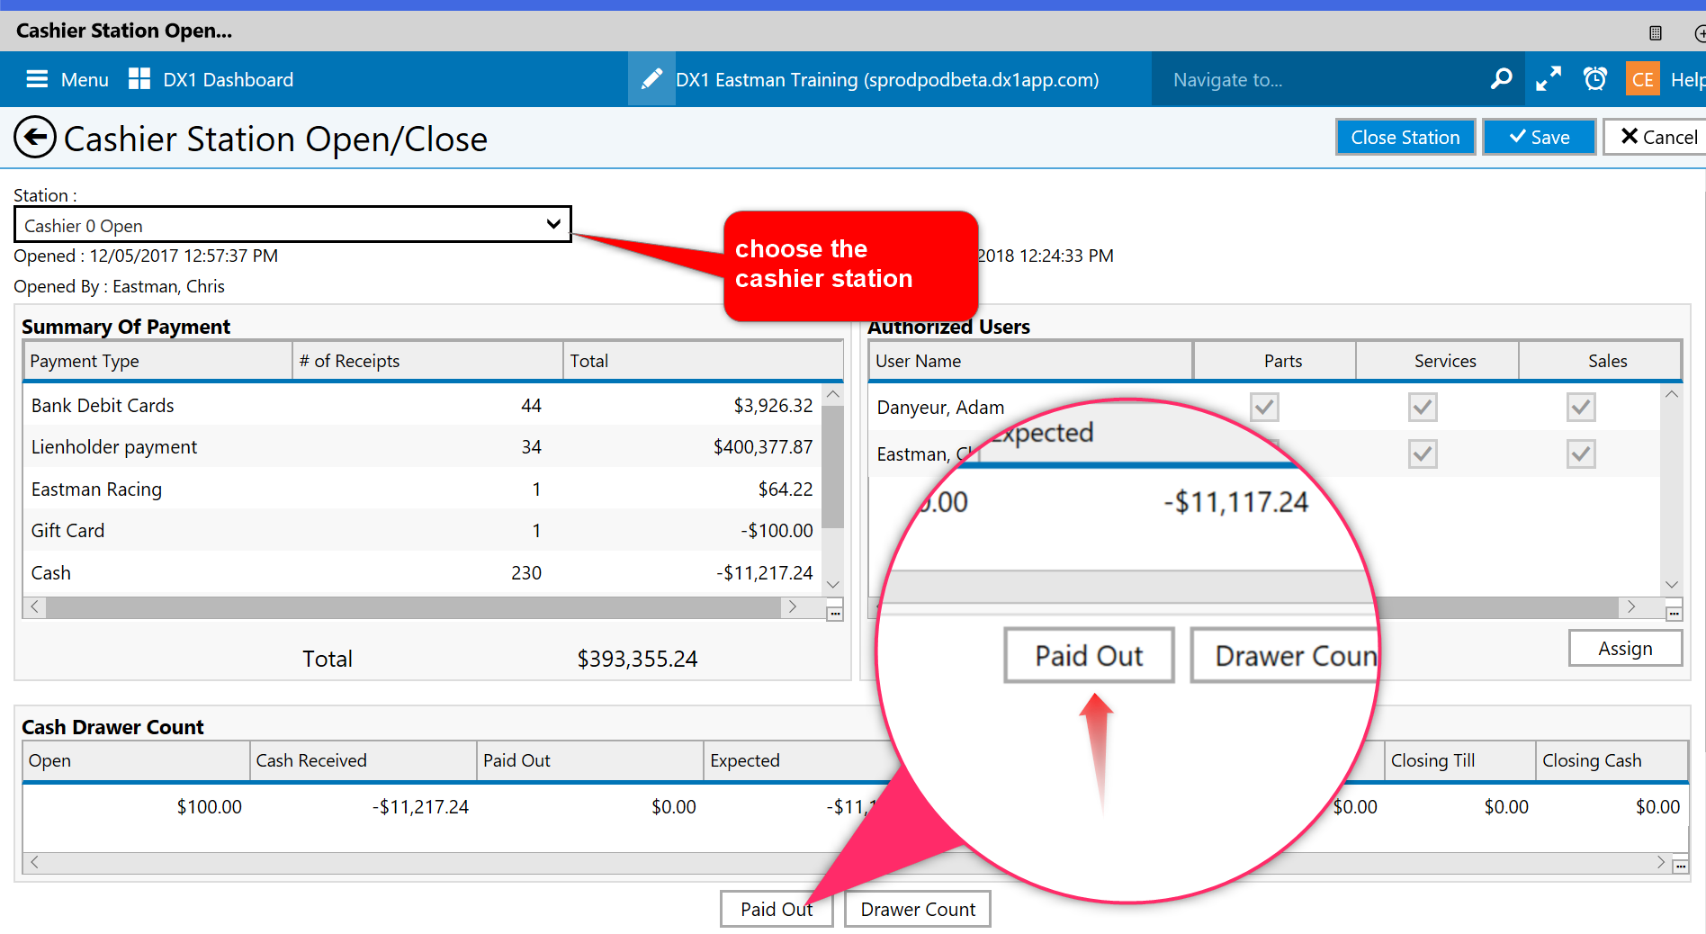Viewport: 1706px width, 934px height.
Task: Select the Eastman Racing row
Action: point(422,489)
